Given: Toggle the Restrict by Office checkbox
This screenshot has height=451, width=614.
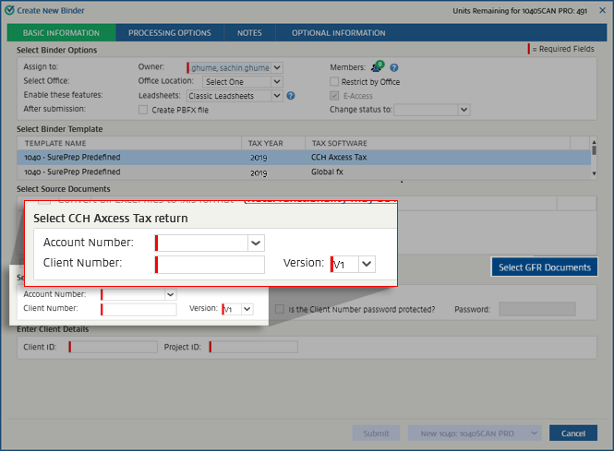Looking at the screenshot, I should pyautogui.click(x=334, y=81).
